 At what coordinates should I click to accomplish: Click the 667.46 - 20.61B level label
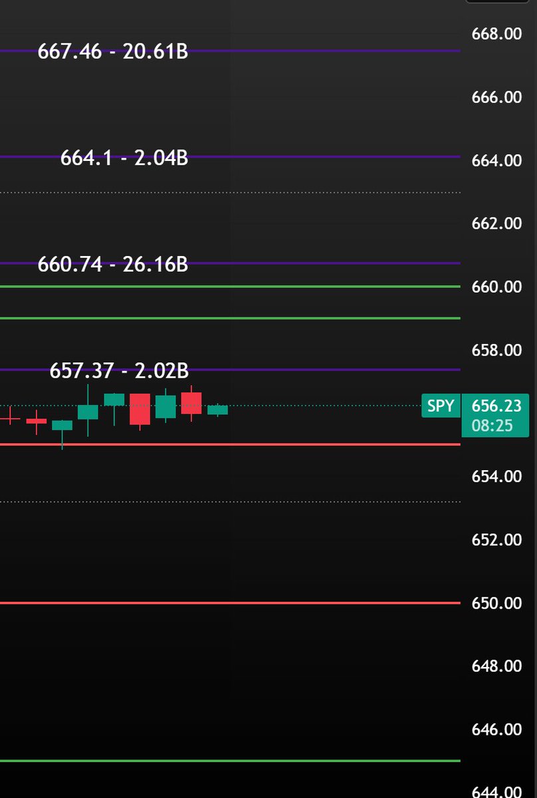pyautogui.click(x=113, y=52)
